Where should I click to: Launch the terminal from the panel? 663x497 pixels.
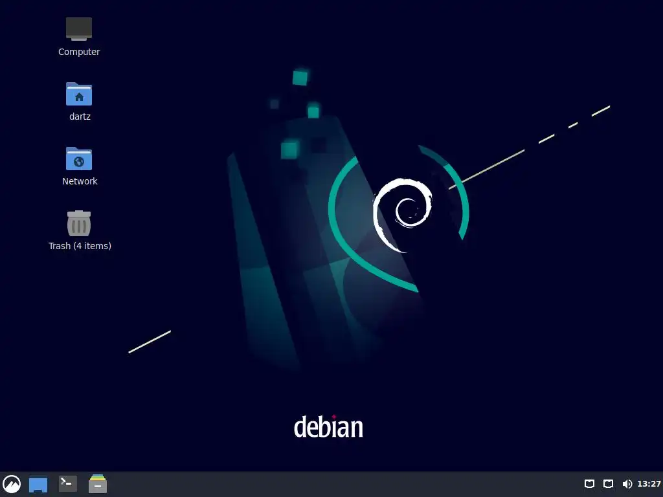coord(67,483)
